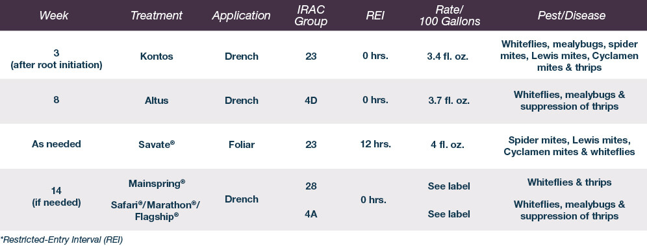Select the IRAC Group header
This screenshot has height=246, width=647.
(311, 16)
